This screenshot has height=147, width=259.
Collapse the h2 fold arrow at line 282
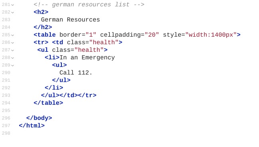pos(12,12)
